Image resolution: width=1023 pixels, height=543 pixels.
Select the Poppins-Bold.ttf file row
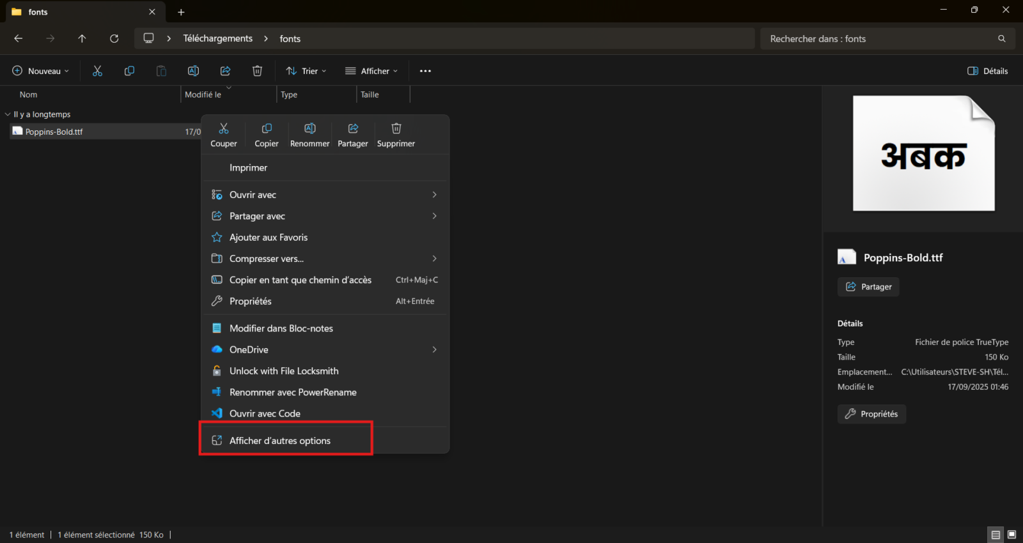[105, 132]
